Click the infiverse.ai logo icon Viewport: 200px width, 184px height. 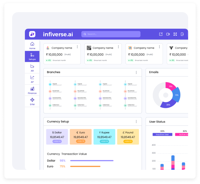(x=32, y=34)
